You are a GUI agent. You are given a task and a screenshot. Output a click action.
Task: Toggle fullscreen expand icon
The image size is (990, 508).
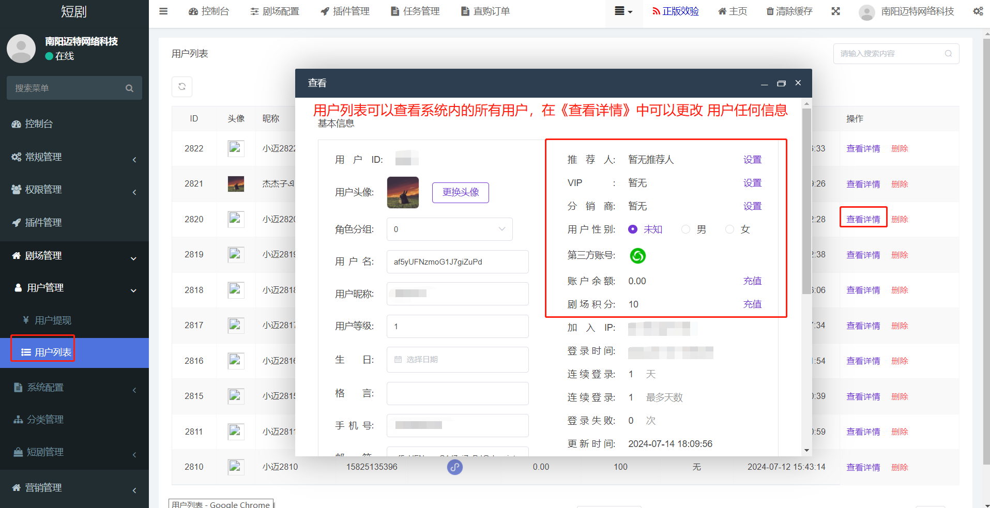click(x=835, y=11)
